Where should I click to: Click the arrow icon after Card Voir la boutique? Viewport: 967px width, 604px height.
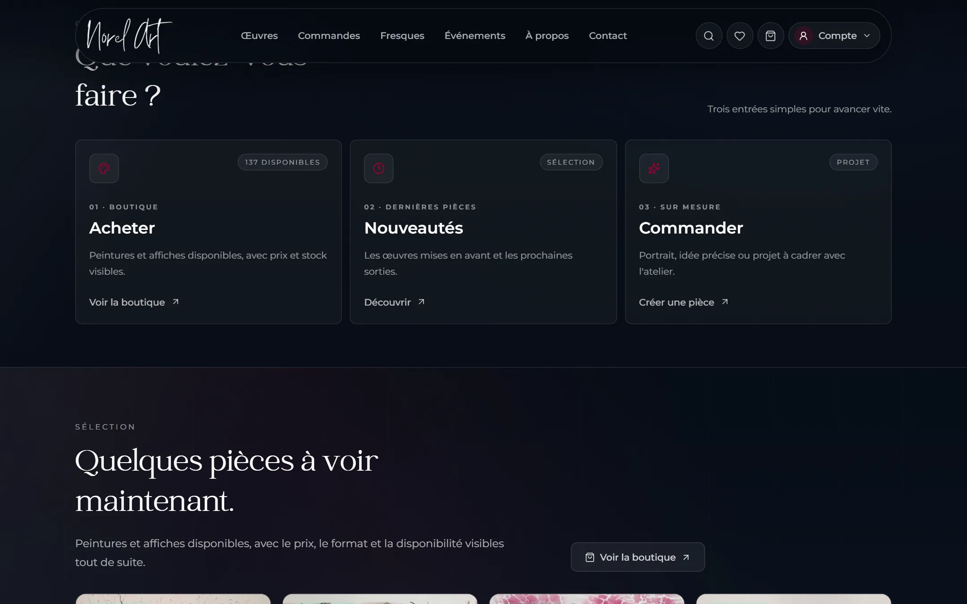[x=175, y=302]
